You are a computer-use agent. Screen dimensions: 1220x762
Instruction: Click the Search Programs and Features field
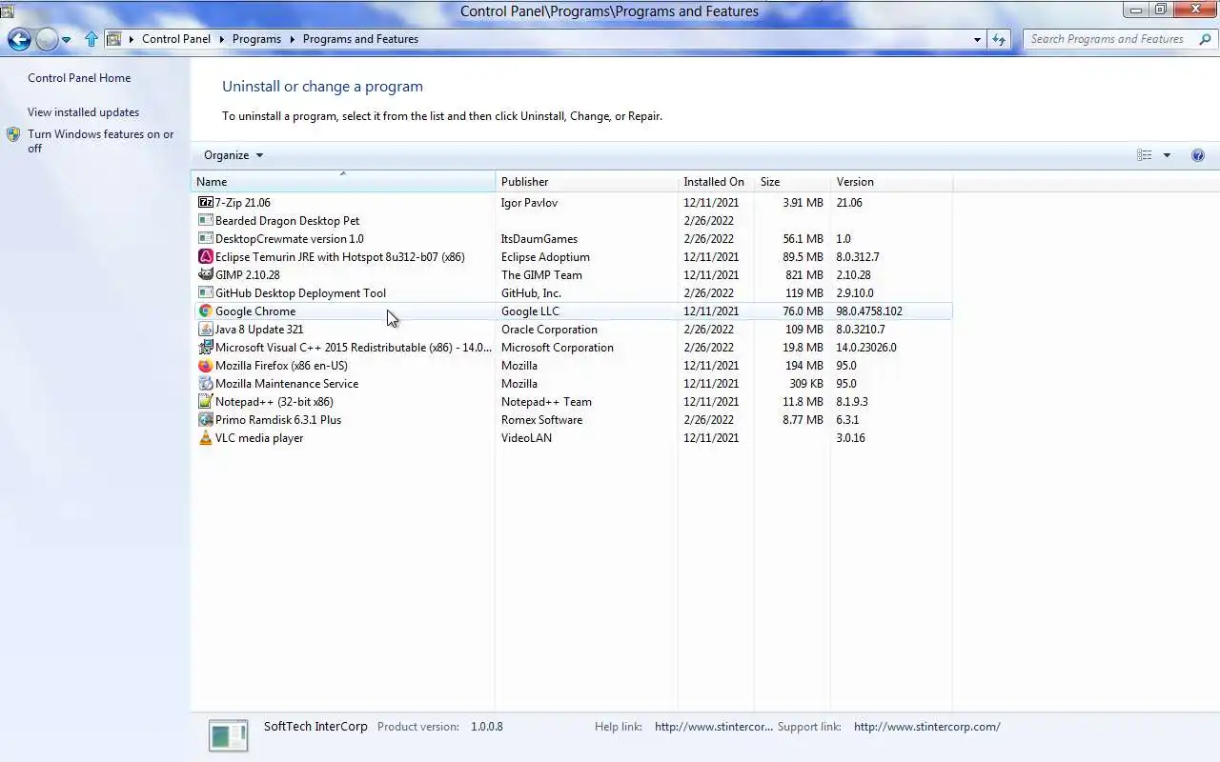(1108, 39)
